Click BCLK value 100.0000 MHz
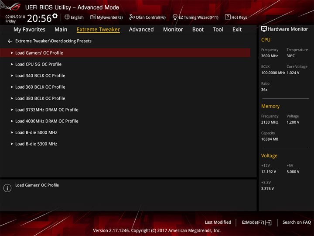Screen dimensions: 314x236 click(273, 73)
